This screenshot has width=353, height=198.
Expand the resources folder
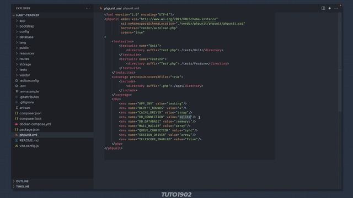(17, 53)
